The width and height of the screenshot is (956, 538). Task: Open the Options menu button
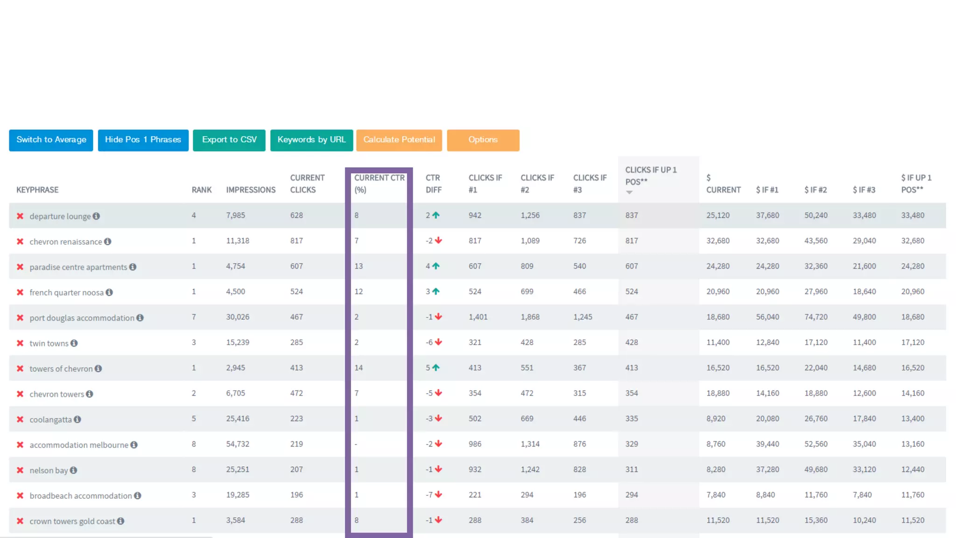483,140
